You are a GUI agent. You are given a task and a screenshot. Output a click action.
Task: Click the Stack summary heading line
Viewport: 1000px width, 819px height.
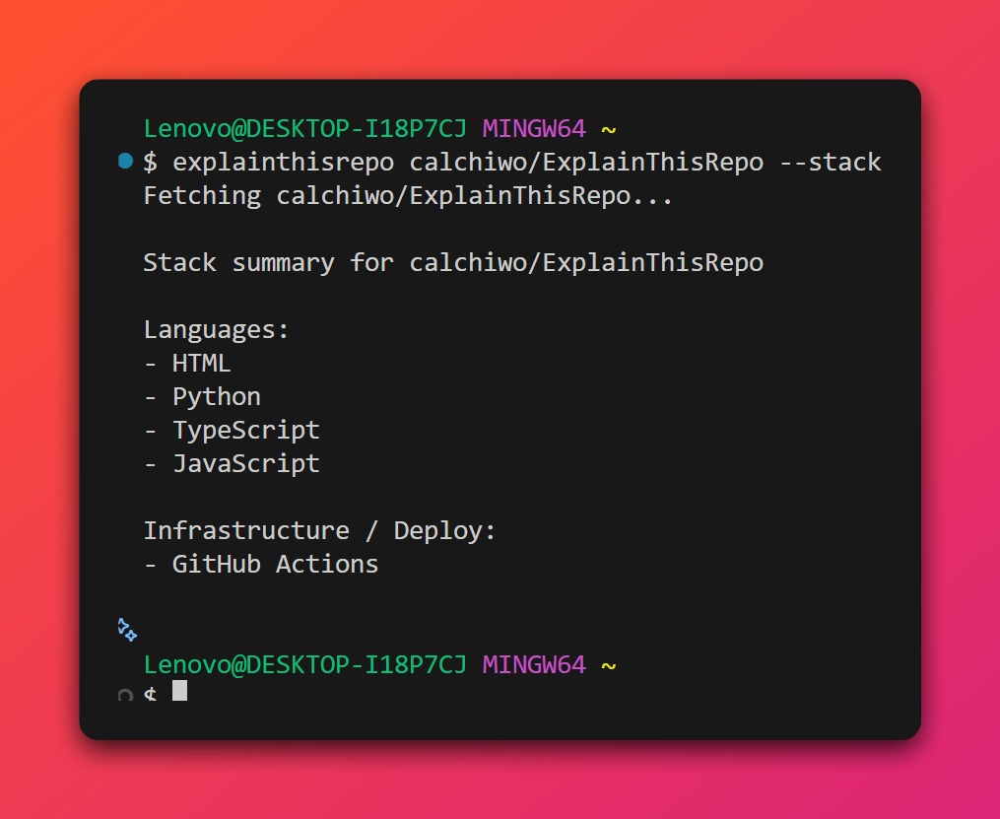(453, 262)
